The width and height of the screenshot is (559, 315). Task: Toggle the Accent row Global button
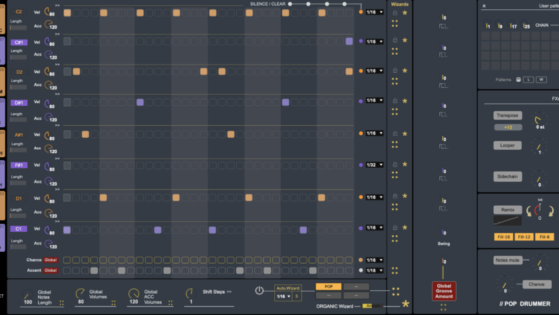point(51,270)
